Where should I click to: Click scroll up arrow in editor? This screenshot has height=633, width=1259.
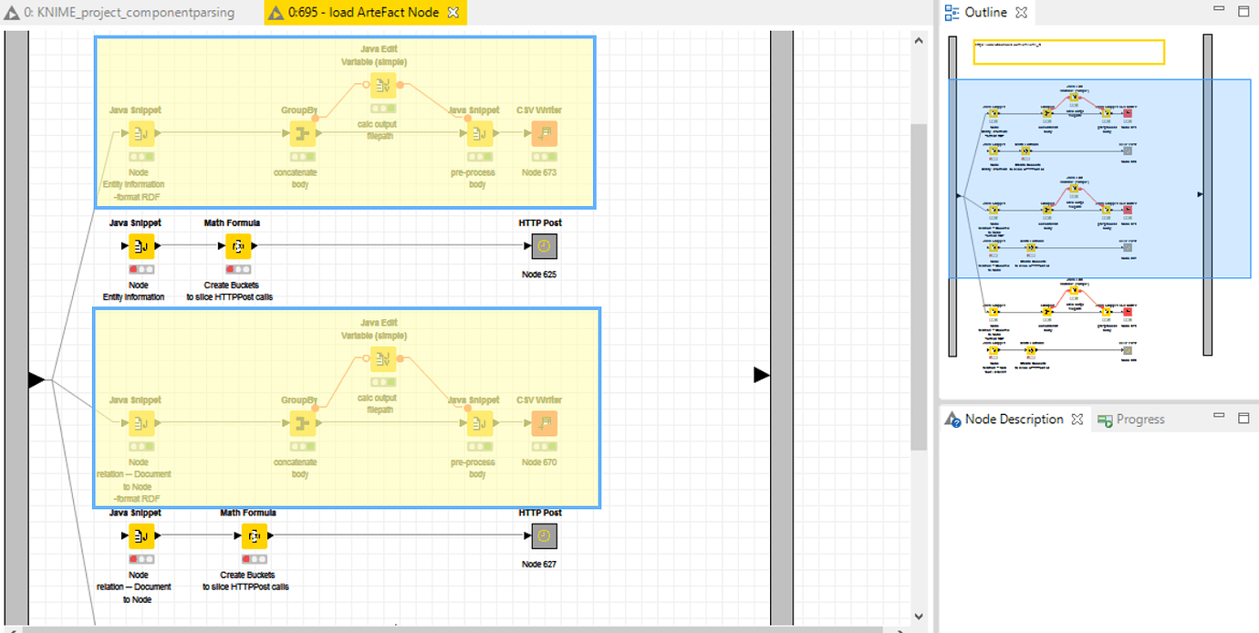(x=919, y=39)
